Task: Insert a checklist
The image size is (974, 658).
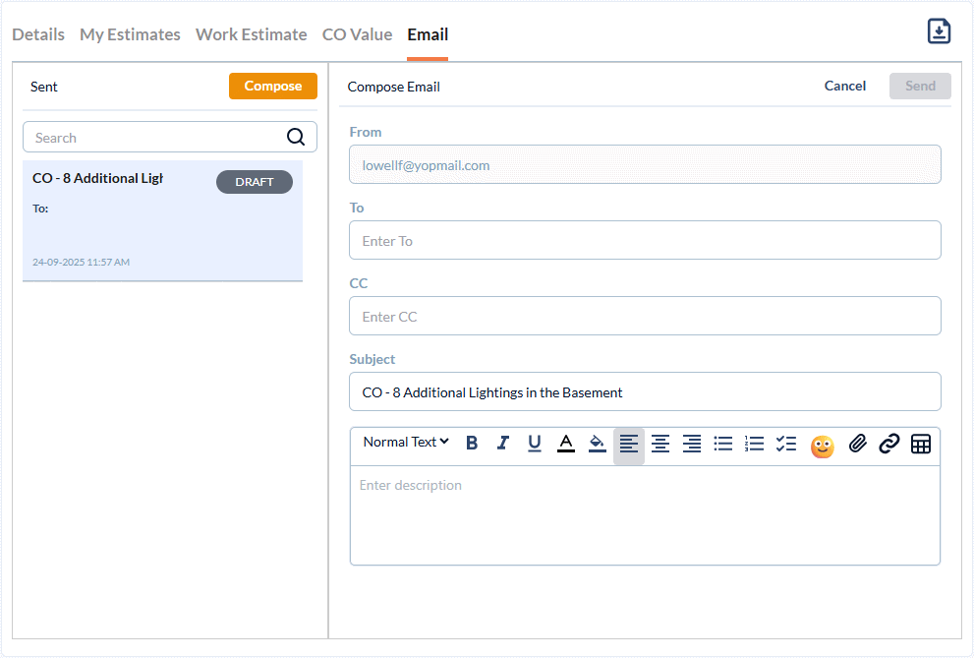Action: 785,444
